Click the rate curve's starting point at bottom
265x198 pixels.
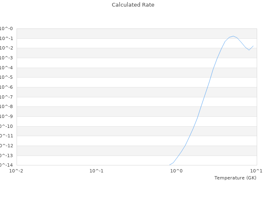169,165
